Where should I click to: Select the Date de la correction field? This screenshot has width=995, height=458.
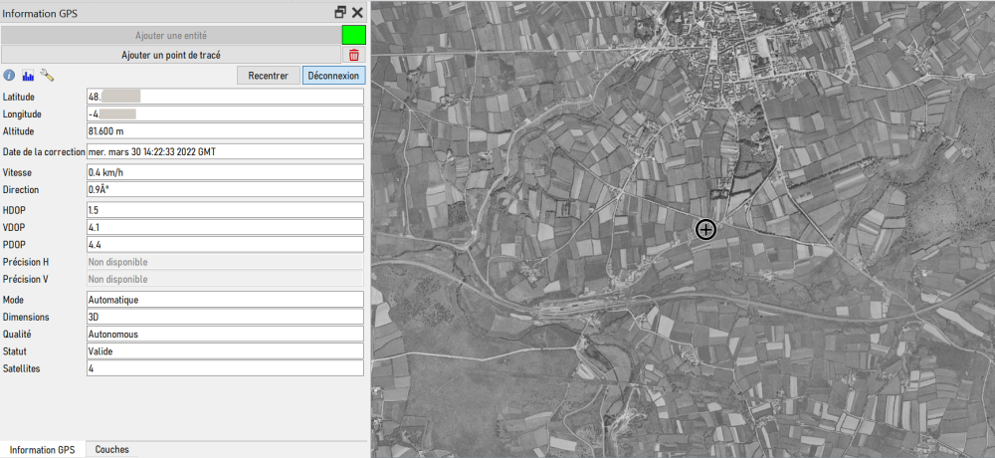[x=225, y=151]
